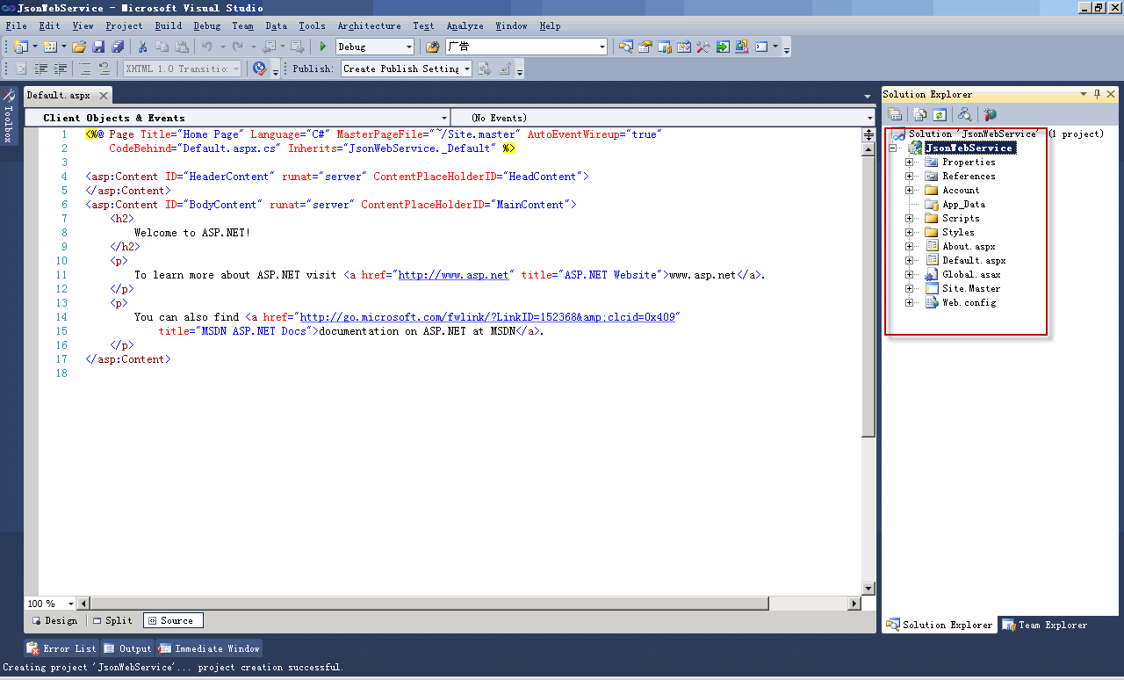The width and height of the screenshot is (1124, 680).
Task: Click the Save All toolbar icon
Action: pos(117,47)
